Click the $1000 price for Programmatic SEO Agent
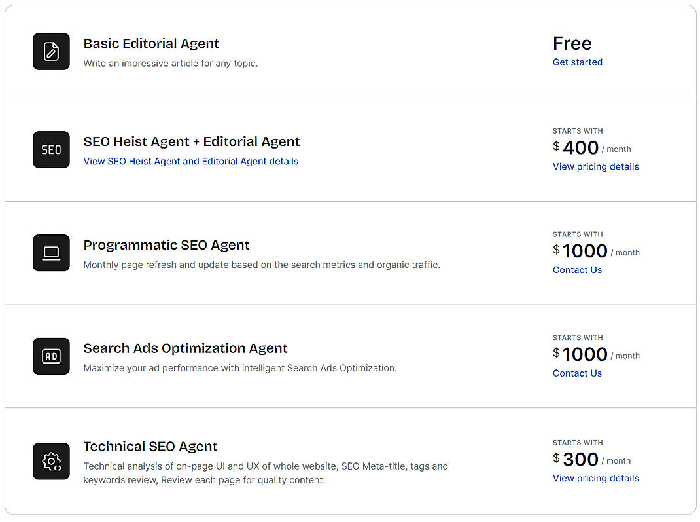This screenshot has width=700, height=522. [x=596, y=251]
